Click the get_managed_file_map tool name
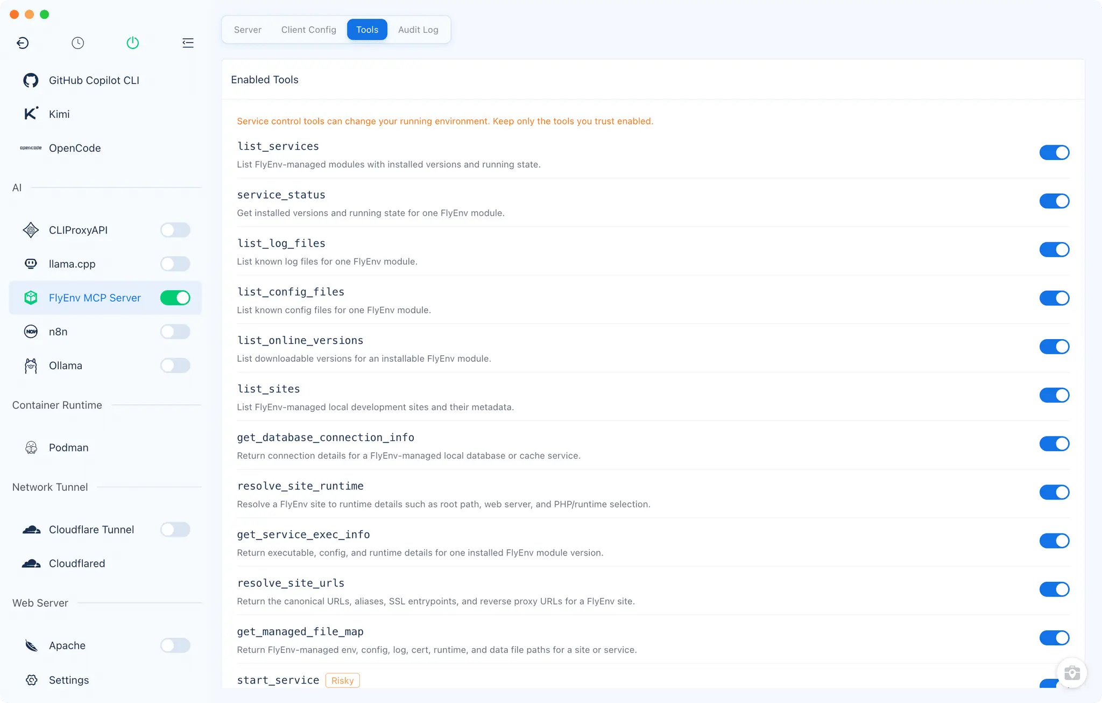This screenshot has height=703, width=1102. (x=300, y=631)
